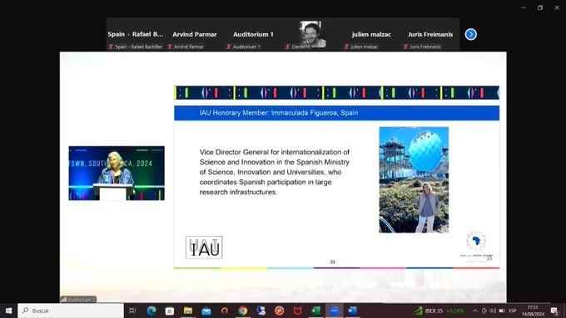The width and height of the screenshot is (566, 318).
Task: Select Juris Freimanis' participant tile
Action: click(430, 34)
